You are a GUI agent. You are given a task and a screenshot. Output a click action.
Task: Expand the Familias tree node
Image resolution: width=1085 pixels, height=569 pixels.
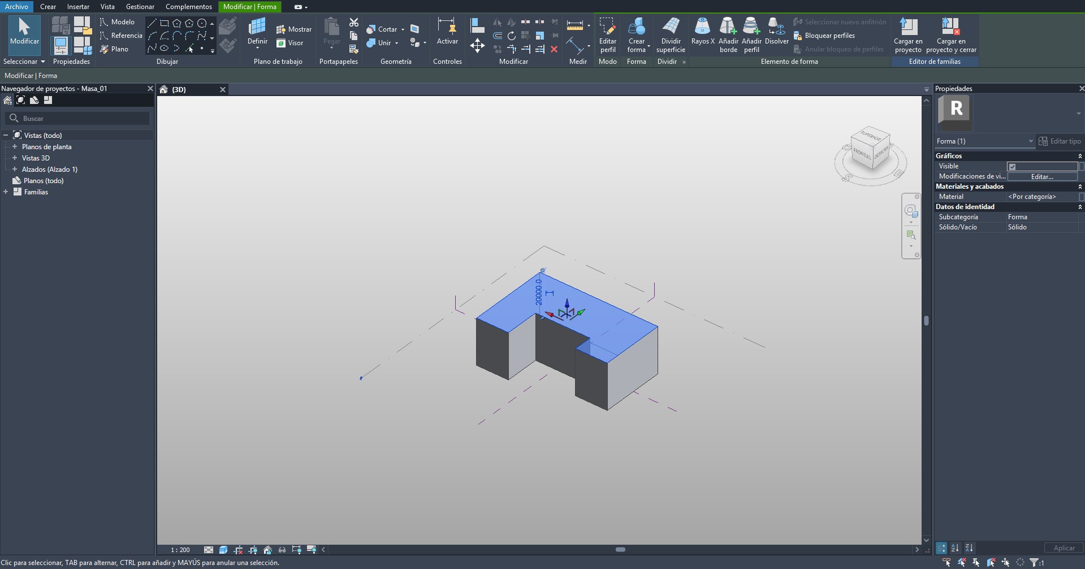(x=6, y=192)
